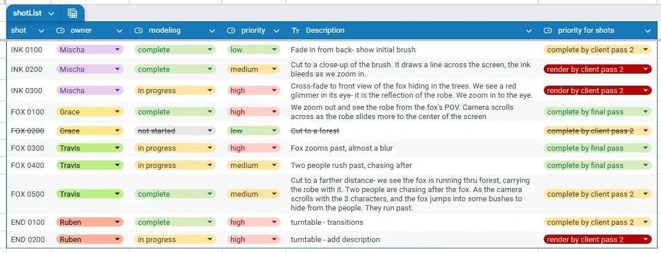Click the dropdown type icon beside priority for shots
Screen dimensions: 661x253
[548, 30]
